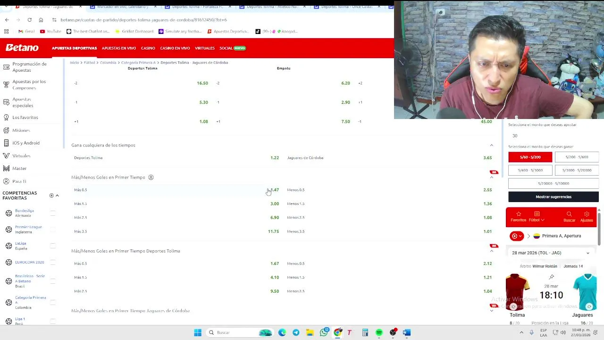604x340 pixels.
Task: Expand Primer Tiempo Jaguares de Córdoba section
Action: (491, 311)
